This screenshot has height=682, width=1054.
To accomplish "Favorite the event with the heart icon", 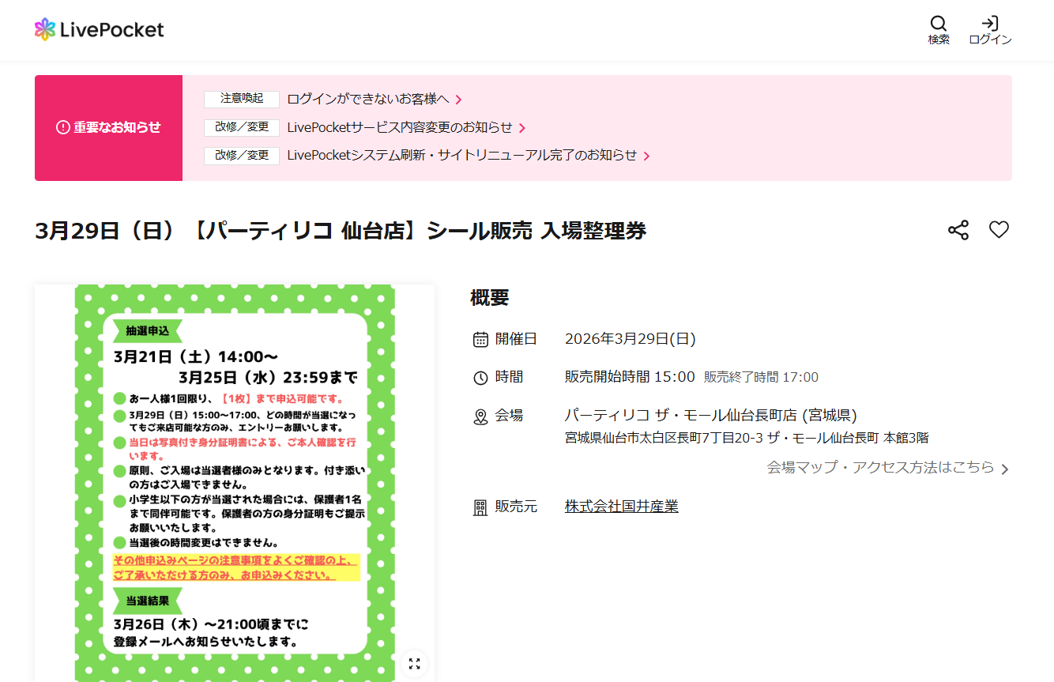I will [999, 230].
